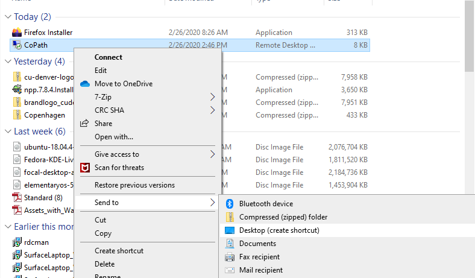
Task: Click the Send to submenu arrow
Action: (212, 203)
